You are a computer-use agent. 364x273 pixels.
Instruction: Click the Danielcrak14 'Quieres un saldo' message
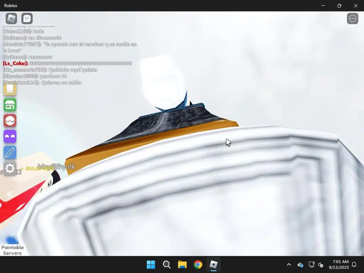point(42,82)
